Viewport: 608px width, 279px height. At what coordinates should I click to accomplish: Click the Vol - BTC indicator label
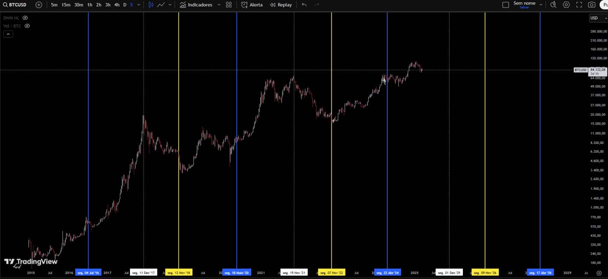[x=12, y=26]
